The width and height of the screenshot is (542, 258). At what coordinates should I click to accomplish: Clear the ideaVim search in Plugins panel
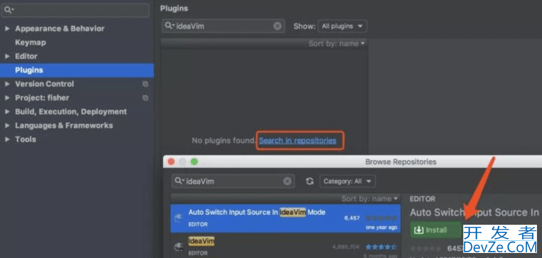coord(277,26)
